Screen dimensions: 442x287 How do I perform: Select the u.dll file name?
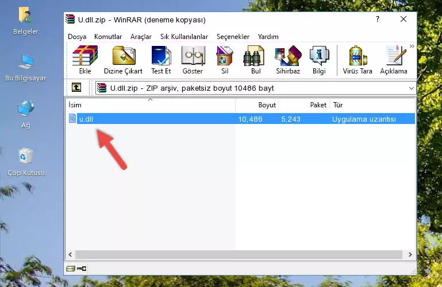[86, 119]
